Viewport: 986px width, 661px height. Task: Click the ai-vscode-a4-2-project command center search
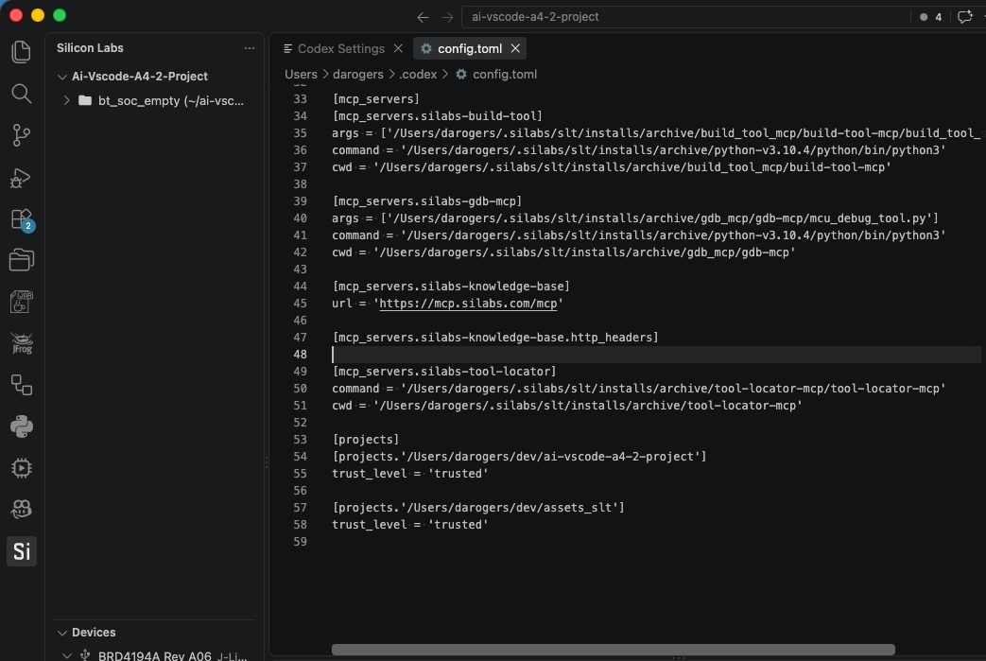point(685,17)
